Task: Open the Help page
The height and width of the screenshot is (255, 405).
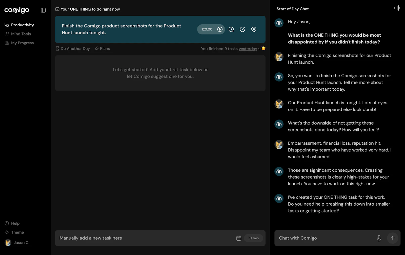Action: [x=12, y=223]
